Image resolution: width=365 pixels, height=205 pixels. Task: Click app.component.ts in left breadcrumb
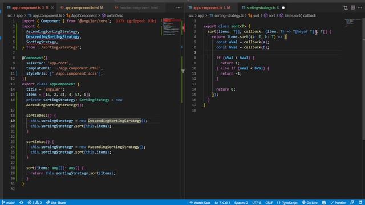coord(44,15)
